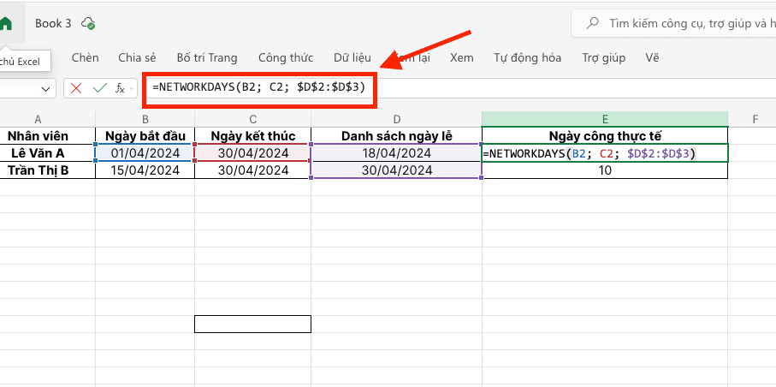Select Lê Văn A's end date 30/04/2024
The height and width of the screenshot is (387, 776).
point(253,153)
